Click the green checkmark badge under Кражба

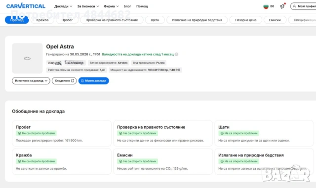[36, 161]
